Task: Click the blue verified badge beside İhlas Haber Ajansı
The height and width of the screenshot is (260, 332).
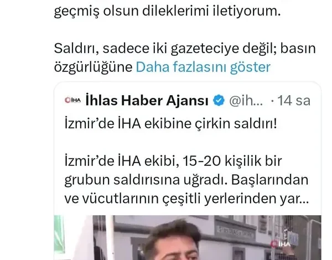Action: [x=219, y=100]
